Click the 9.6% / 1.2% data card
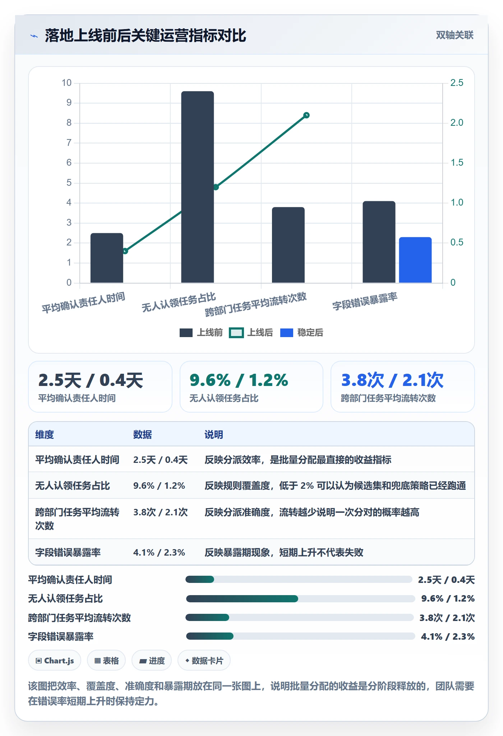Viewport: 503px width, 736px height. click(x=251, y=387)
